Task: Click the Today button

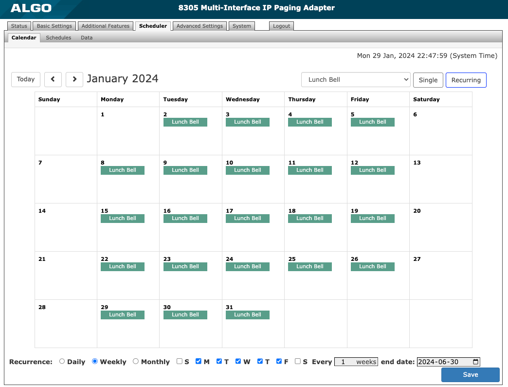Action: coord(25,79)
